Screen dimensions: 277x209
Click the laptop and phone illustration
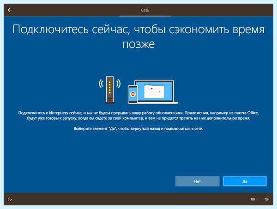pos(153,92)
